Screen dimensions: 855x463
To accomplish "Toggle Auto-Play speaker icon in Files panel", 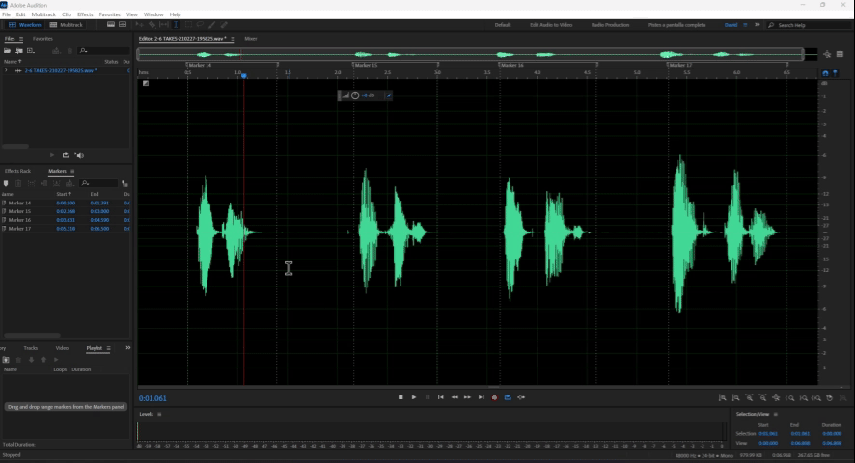I will [79, 155].
